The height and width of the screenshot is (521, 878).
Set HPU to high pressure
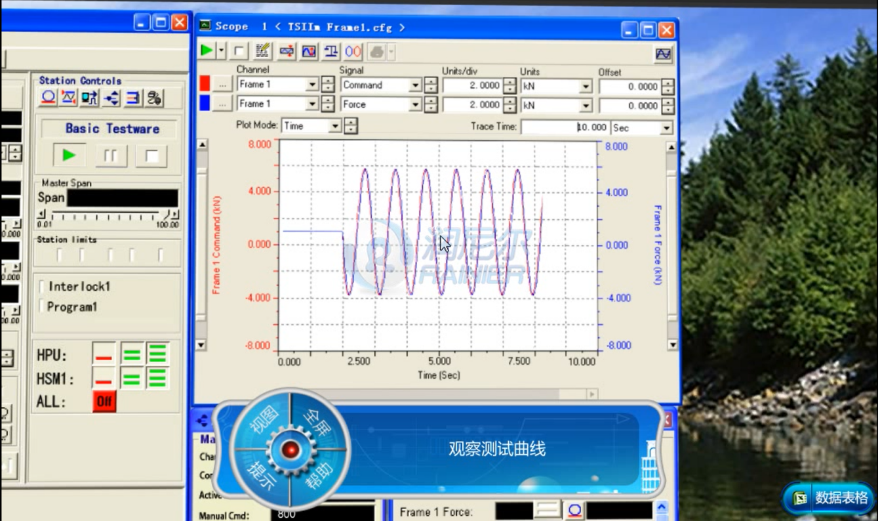157,355
